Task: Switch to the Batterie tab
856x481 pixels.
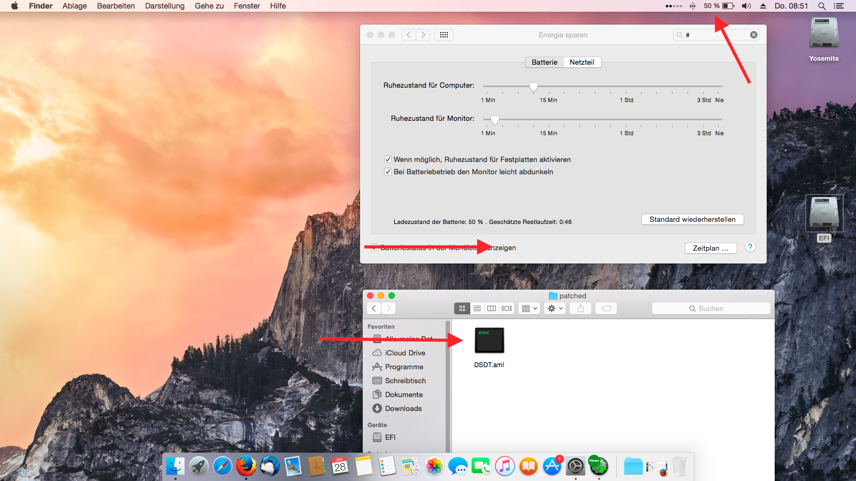Action: coord(545,62)
